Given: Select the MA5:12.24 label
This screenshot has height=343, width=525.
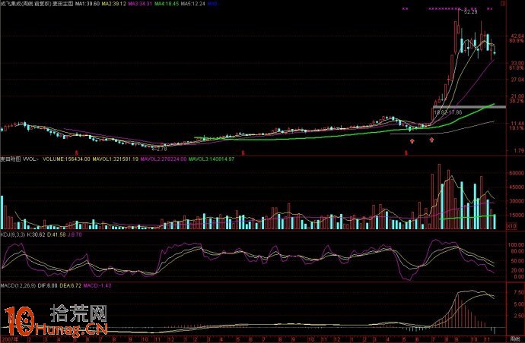Looking at the screenshot, I should coord(192,4).
